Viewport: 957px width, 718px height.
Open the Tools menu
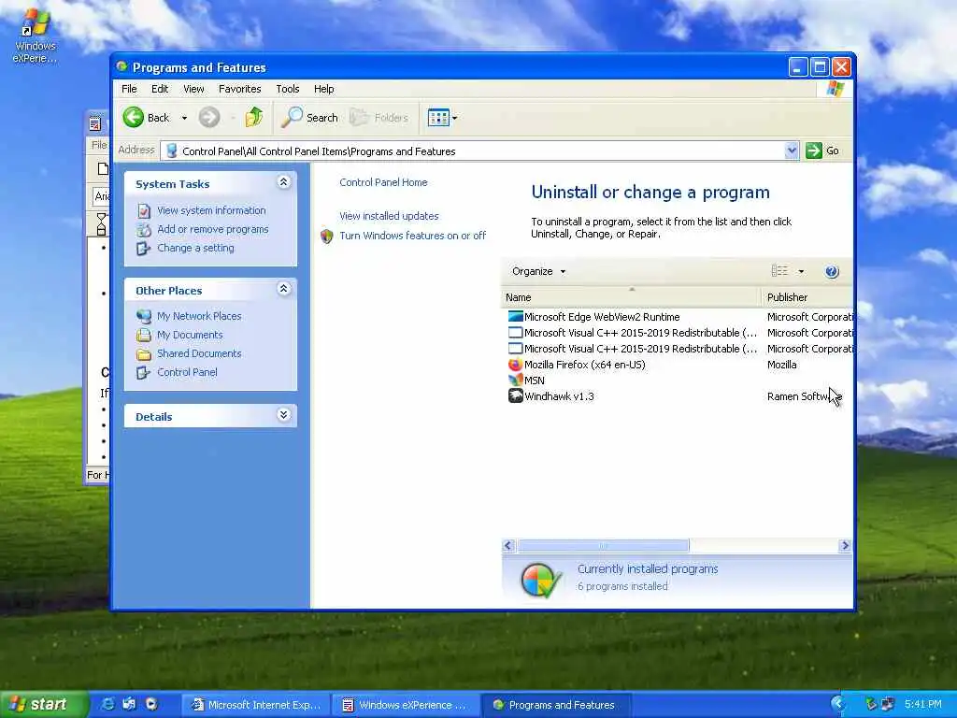click(288, 89)
